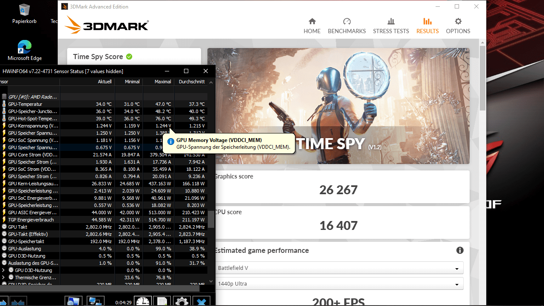
Task: Click the CPU score value 16 407
Action: 338,225
